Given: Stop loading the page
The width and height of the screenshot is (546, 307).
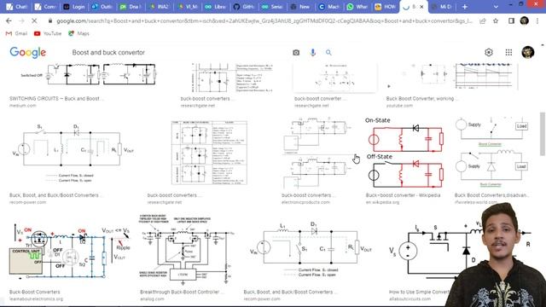Looking at the screenshot, I should [x=34, y=20].
